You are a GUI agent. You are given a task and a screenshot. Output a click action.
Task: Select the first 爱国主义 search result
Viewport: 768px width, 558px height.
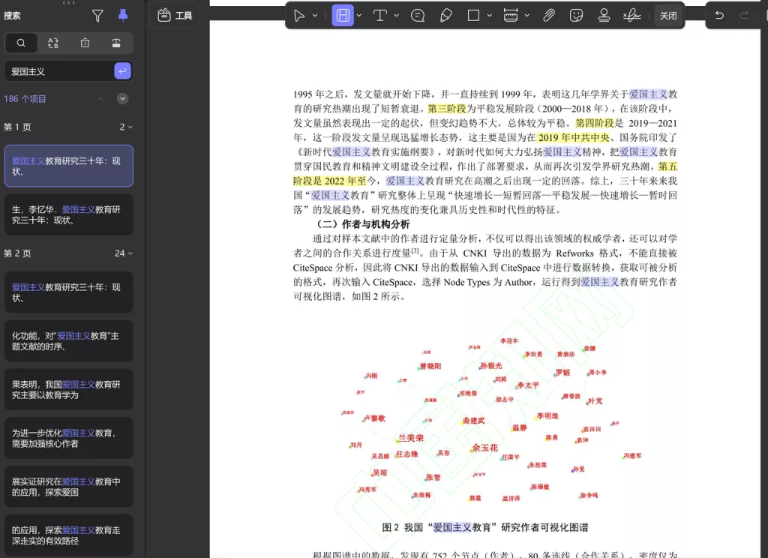(68, 166)
